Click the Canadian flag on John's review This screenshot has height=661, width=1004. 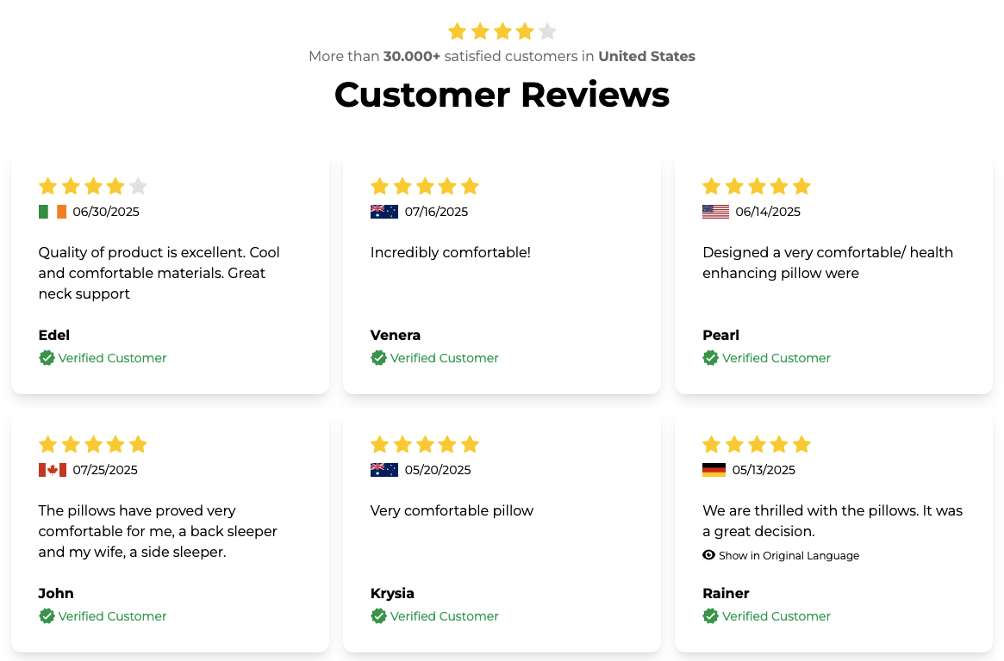point(52,470)
